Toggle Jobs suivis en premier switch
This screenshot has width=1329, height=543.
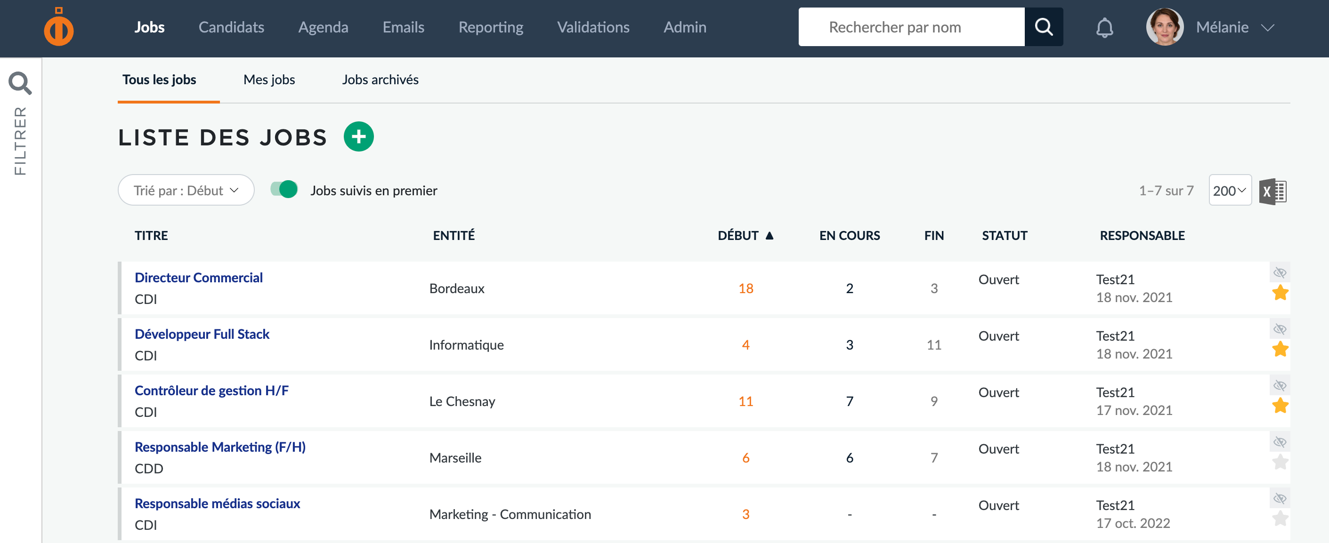284,190
